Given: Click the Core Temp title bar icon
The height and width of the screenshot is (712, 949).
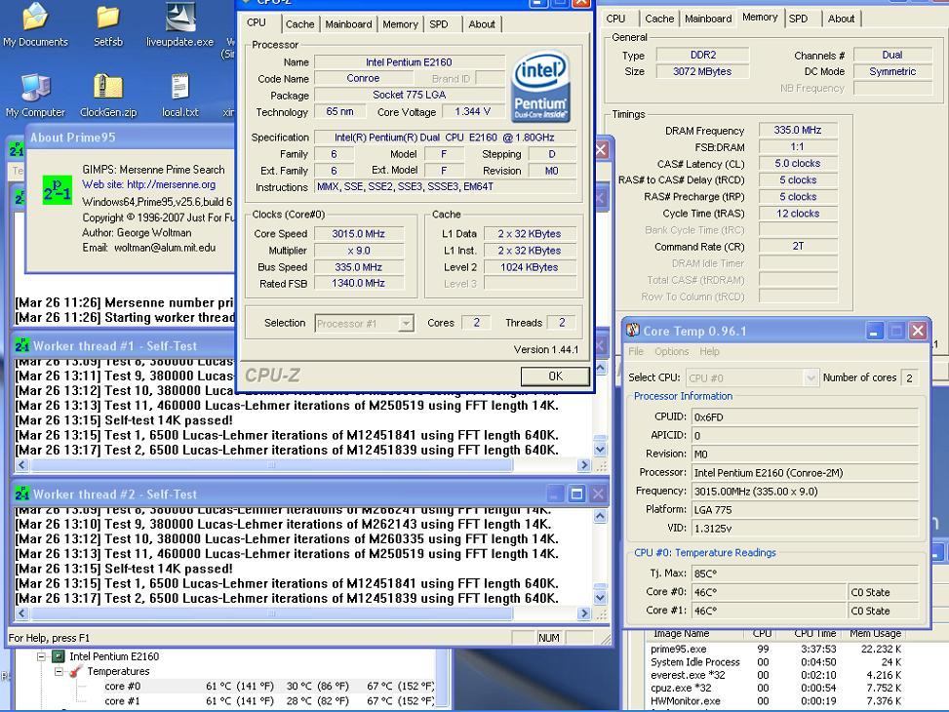Looking at the screenshot, I should click(633, 331).
